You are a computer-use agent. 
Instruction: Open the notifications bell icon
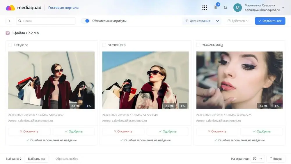(x=225, y=8)
